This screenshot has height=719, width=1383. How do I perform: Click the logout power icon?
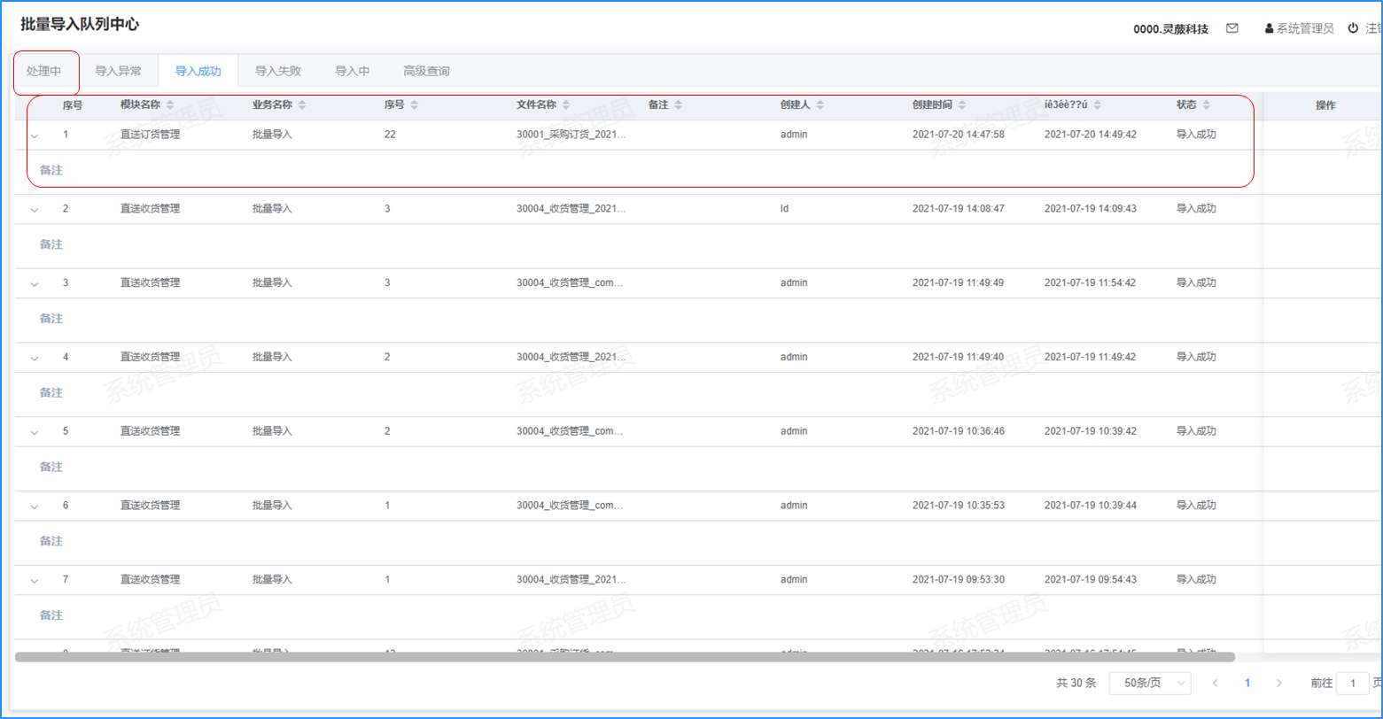point(1353,28)
